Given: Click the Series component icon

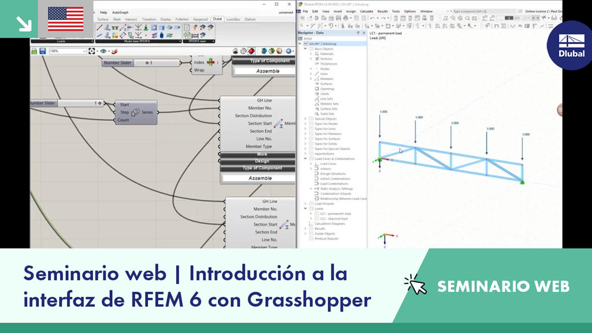Looking at the screenshot, I should (135, 112).
